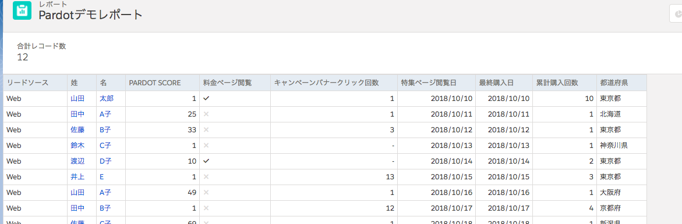682x224 pixels.
Task: Select banner click count 3 cell
Action: [334, 129]
